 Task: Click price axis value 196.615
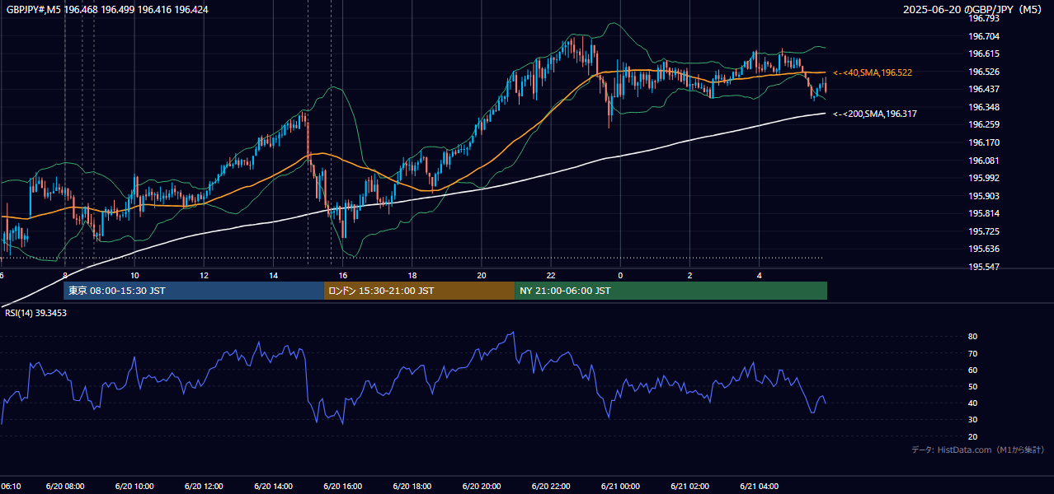click(x=984, y=54)
